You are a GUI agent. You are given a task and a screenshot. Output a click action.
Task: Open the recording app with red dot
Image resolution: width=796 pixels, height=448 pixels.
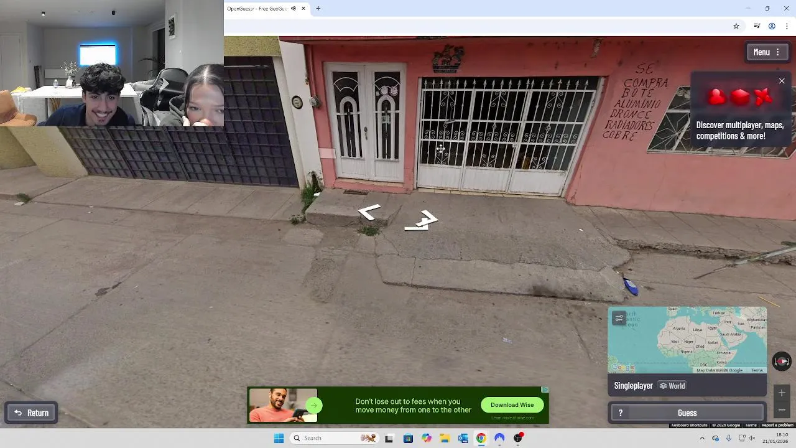coord(518,438)
